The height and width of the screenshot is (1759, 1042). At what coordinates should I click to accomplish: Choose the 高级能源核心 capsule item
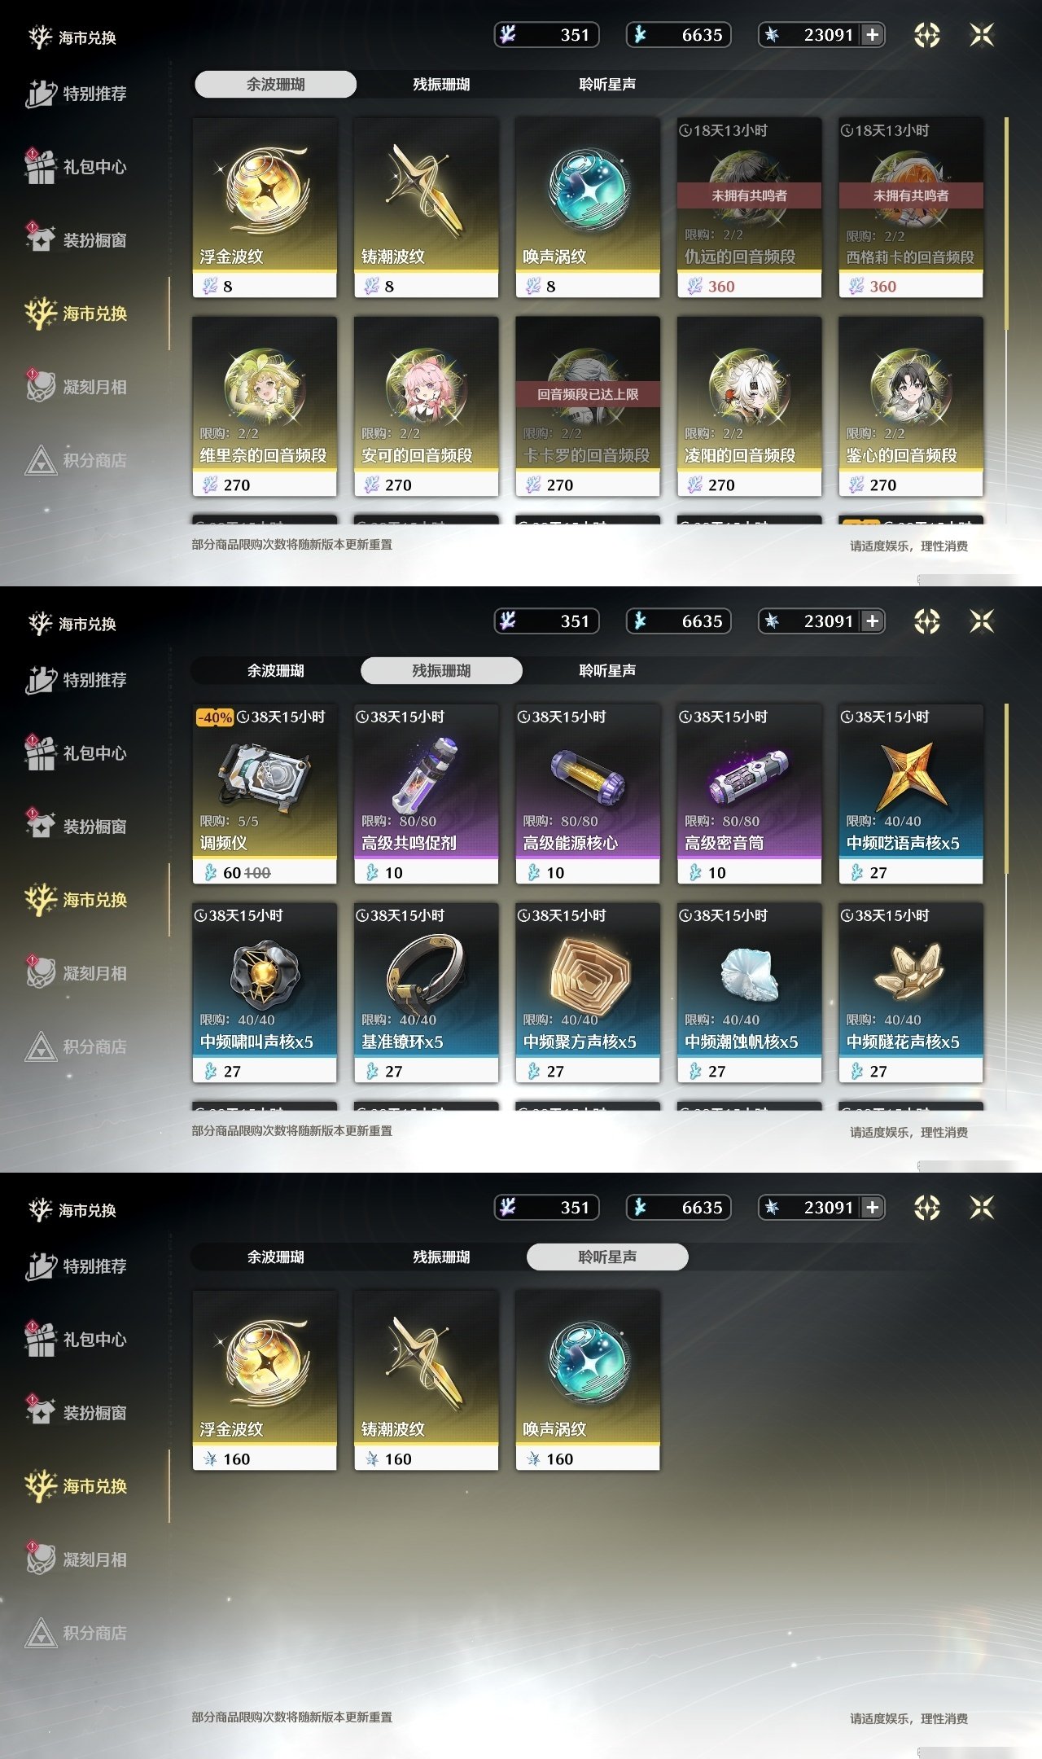(588, 794)
